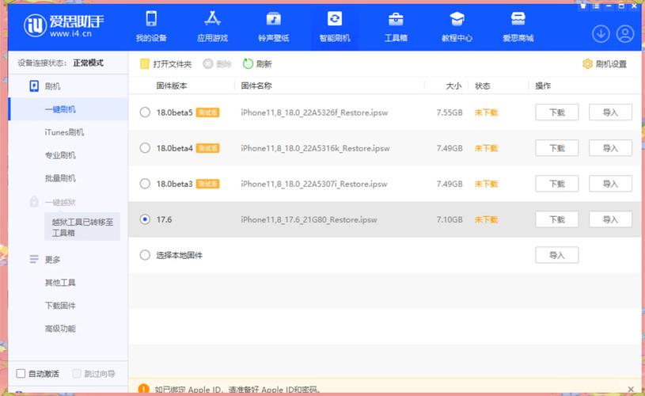This screenshot has width=645, height=396.
Task: Download 18.0beta4 firmware via 下载
Action: point(557,148)
